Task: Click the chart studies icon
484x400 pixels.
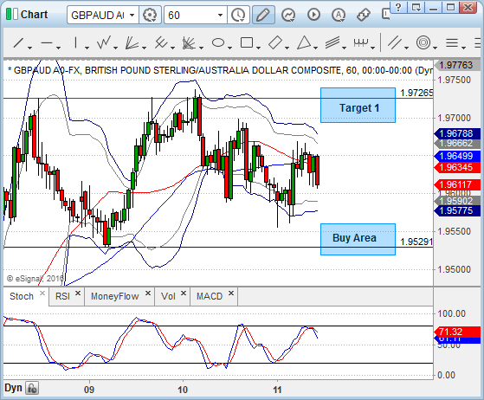Action: point(288,15)
